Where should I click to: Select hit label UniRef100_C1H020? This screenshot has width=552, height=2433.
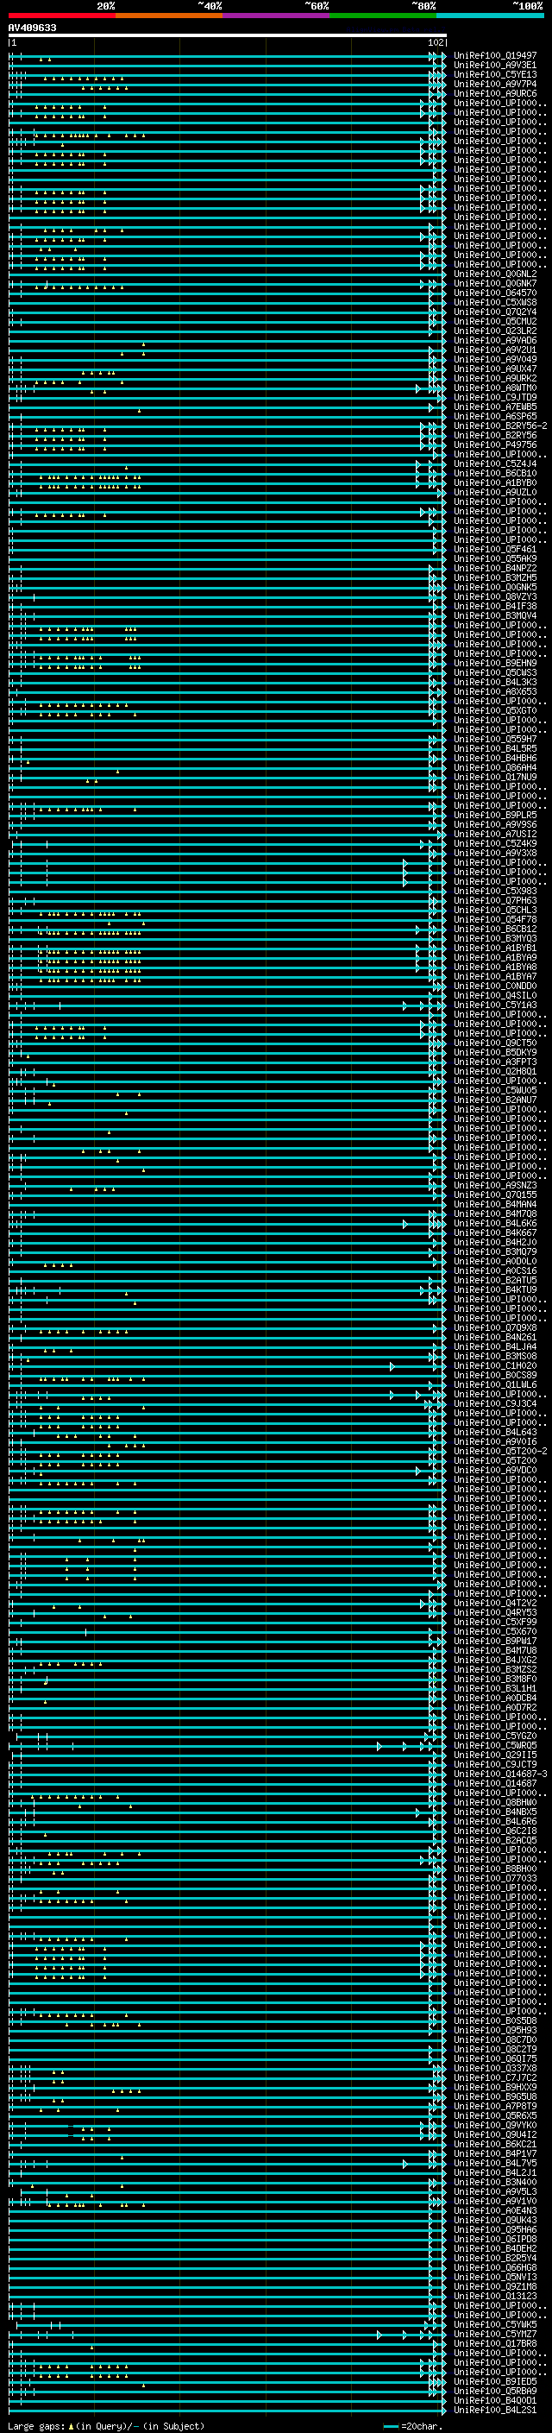tap(495, 1365)
